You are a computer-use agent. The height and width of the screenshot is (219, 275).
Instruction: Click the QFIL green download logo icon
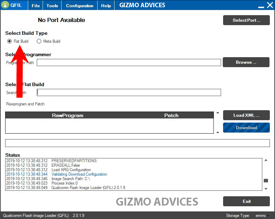coord(5,5)
